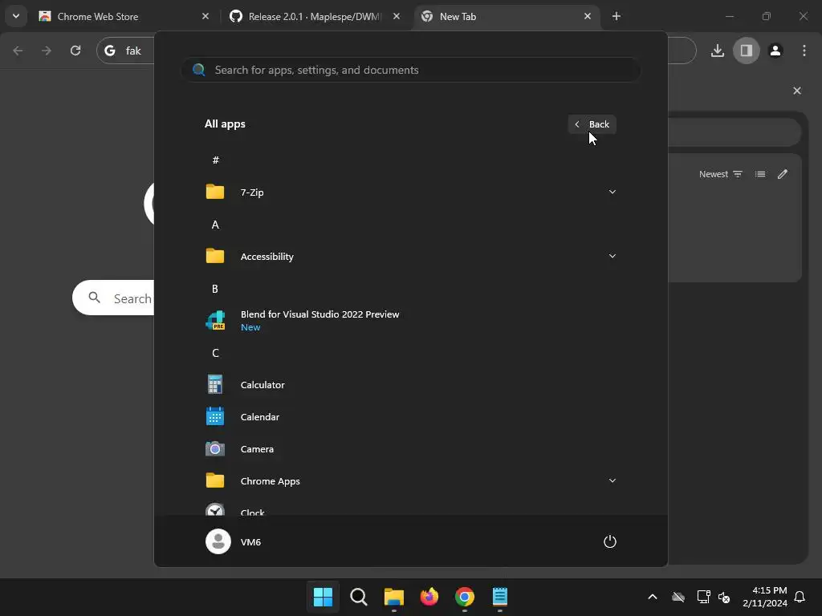
Task: Switch to Chrome Web Store tab
Action: pos(124,16)
